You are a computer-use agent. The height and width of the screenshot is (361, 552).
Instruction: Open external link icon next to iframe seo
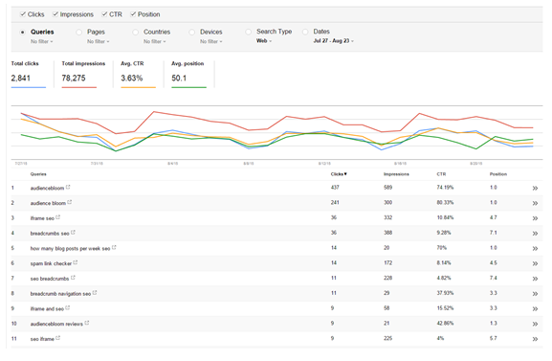(x=58, y=217)
